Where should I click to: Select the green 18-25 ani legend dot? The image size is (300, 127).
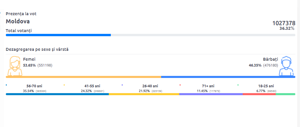pos(238,85)
